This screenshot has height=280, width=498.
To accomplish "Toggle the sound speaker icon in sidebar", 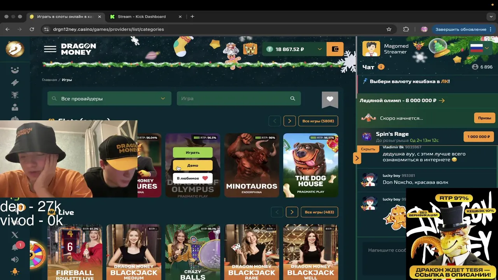I will (x=15, y=259).
